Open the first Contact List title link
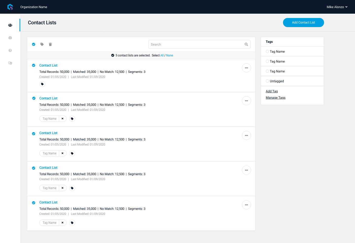This screenshot has width=355, height=243. click(48, 65)
